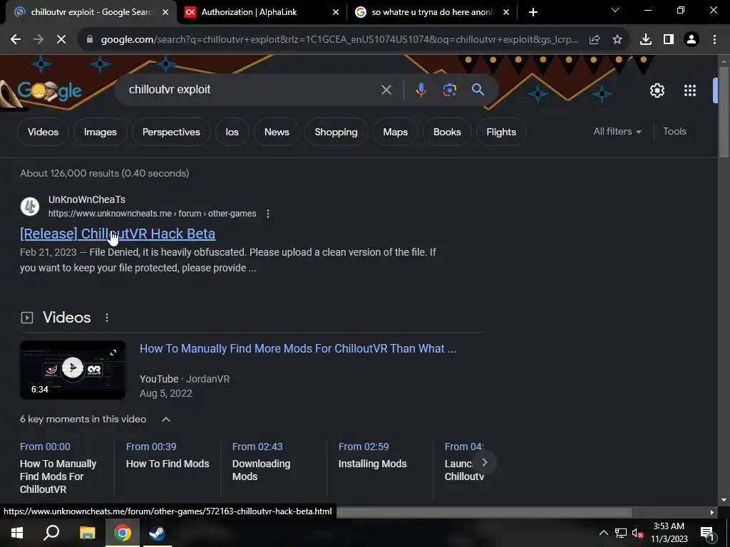Go to Google home via doodle logo
Image resolution: width=730 pixels, height=547 pixels.
[x=49, y=90]
